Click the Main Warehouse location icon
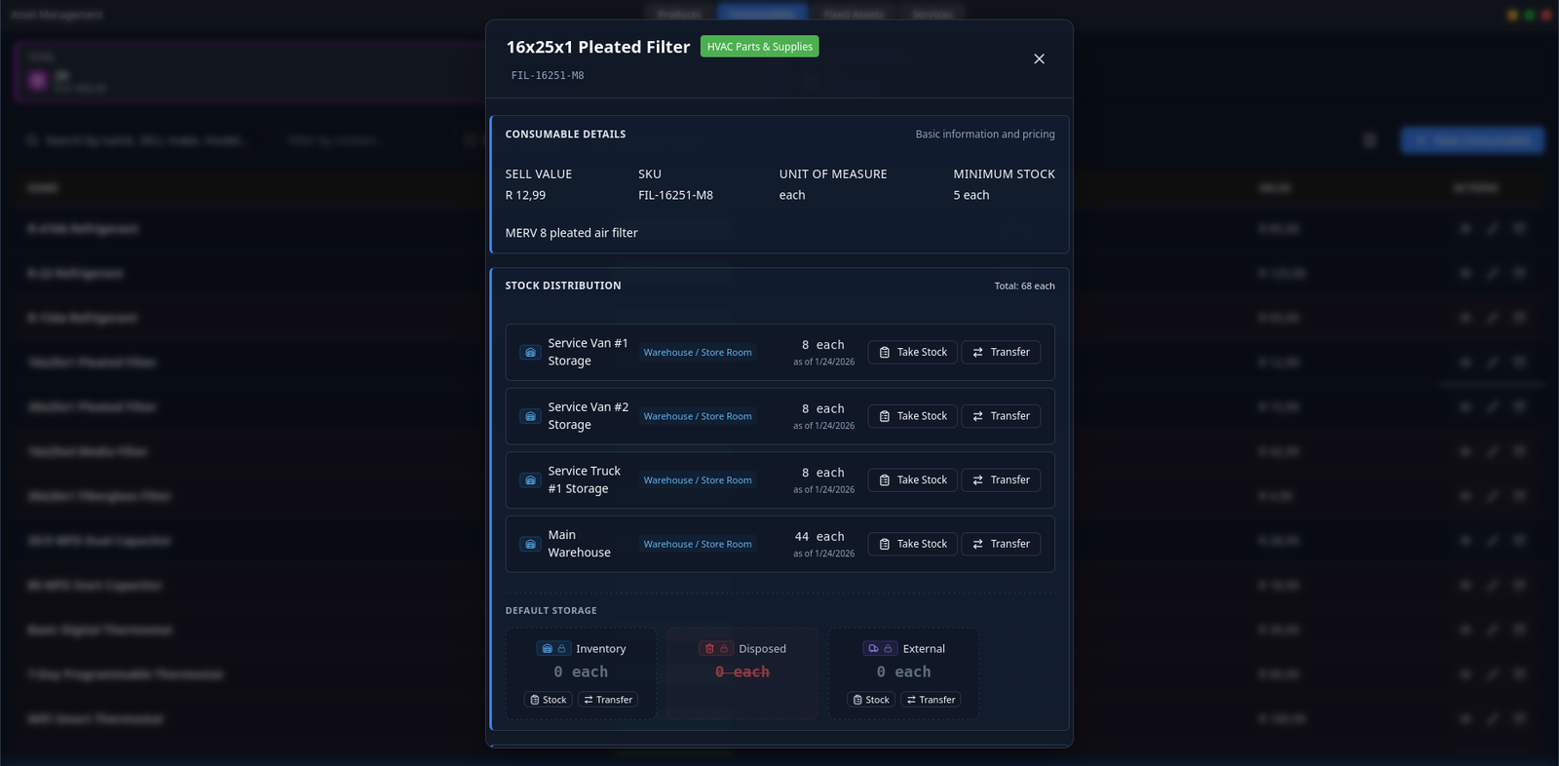 tap(530, 545)
